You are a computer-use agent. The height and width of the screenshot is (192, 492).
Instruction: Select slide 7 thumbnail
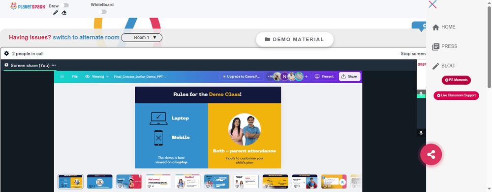[246, 182]
